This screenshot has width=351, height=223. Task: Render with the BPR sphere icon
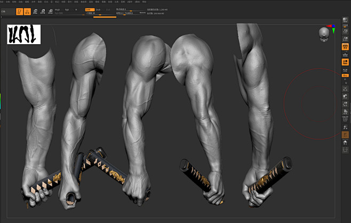(x=346, y=20)
